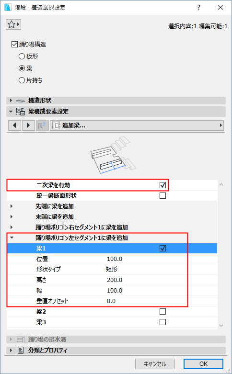Go to previous settings page arrow
This screenshot has width=232, height=374.
click(15, 125)
